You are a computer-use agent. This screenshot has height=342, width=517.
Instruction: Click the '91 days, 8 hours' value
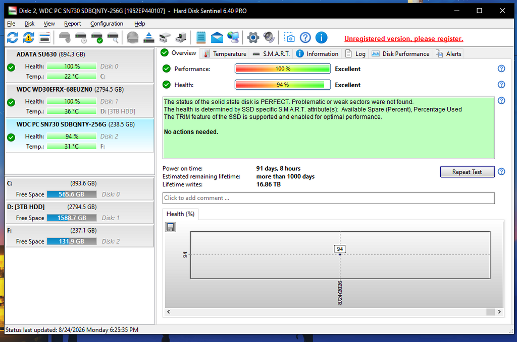pyautogui.click(x=278, y=168)
